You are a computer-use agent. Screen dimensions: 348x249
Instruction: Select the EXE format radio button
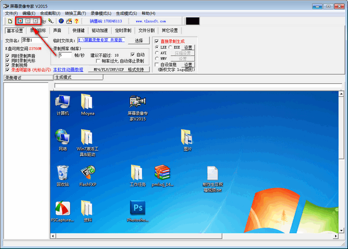pyautogui.click(x=170, y=47)
